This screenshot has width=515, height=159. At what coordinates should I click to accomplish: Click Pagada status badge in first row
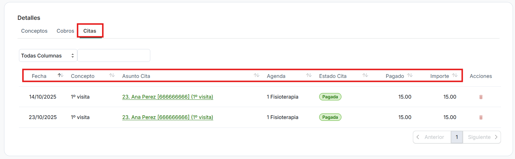(x=330, y=97)
